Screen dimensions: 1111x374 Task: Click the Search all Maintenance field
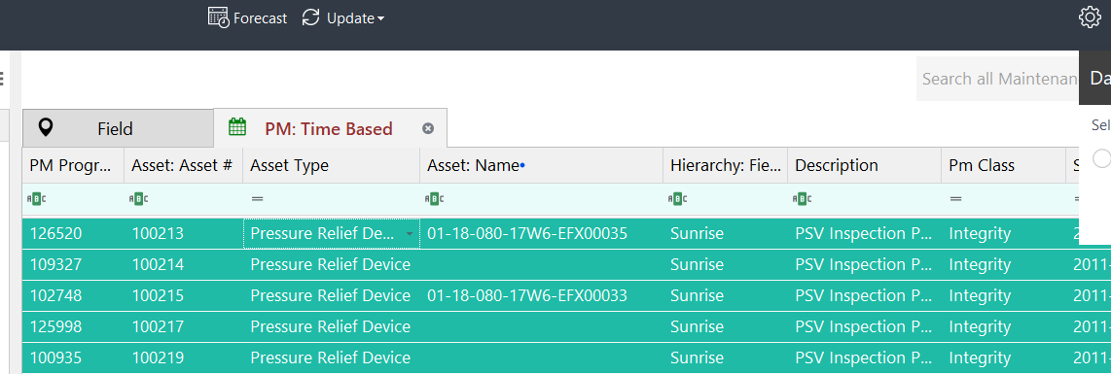pyautogui.click(x=997, y=79)
